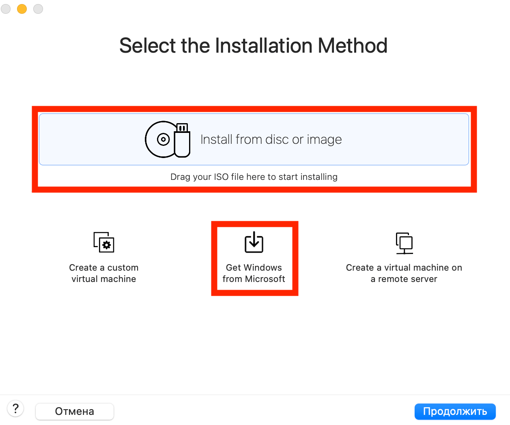Click the disc icon in the install option
The width and height of the screenshot is (510, 425).
(x=161, y=139)
